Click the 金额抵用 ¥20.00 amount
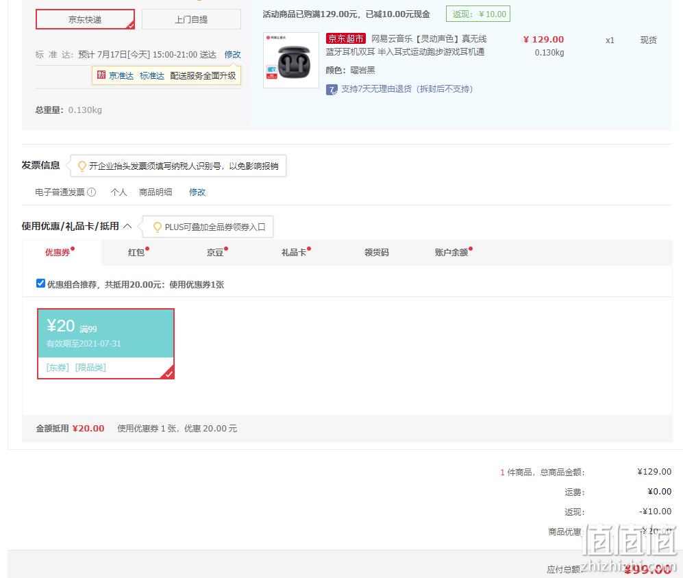683x578 pixels. [x=88, y=429]
